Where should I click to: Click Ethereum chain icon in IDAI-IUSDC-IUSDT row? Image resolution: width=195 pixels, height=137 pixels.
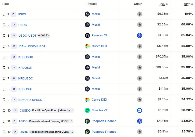pyautogui.click(x=139, y=46)
